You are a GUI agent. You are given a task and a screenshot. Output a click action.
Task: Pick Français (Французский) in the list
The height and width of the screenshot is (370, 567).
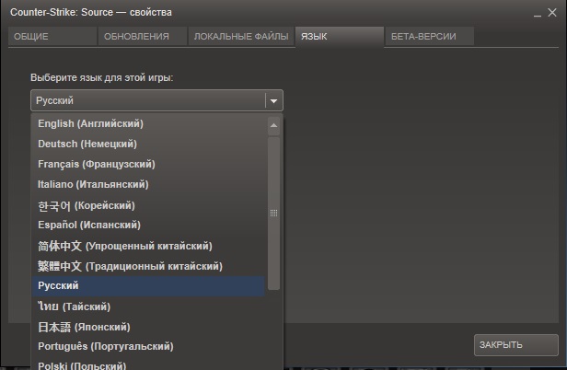point(96,164)
